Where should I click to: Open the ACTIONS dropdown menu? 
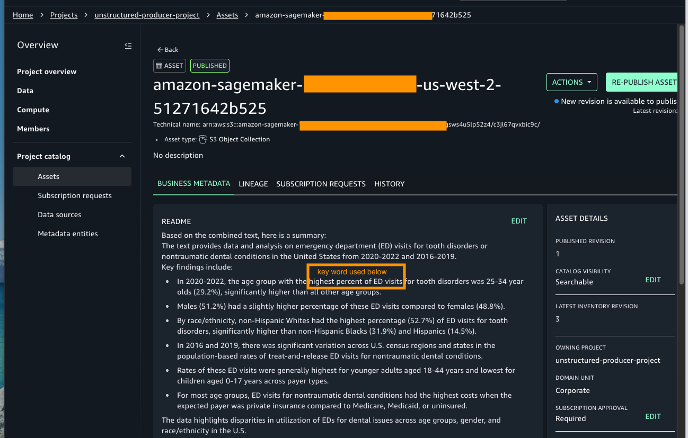click(571, 82)
